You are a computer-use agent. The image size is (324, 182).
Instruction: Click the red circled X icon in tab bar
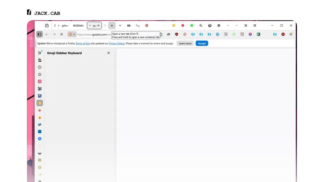pyautogui.click(x=147, y=26)
